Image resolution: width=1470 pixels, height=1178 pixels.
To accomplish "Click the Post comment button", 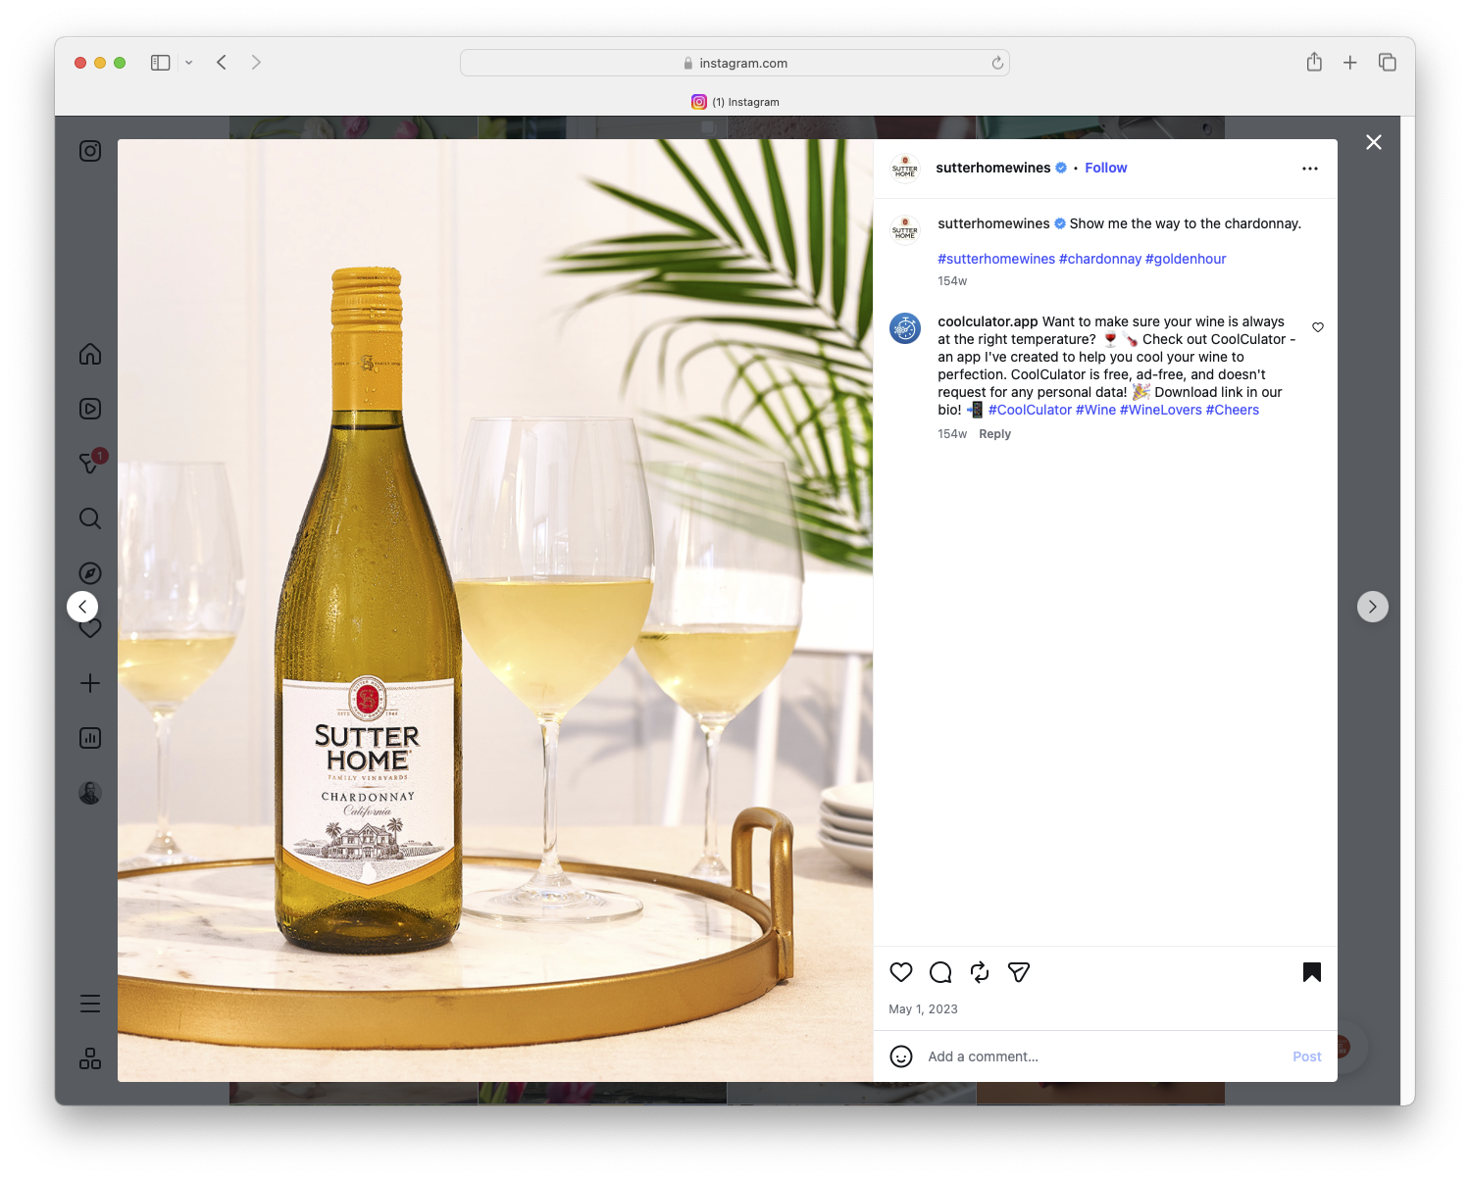I will [1307, 1056].
